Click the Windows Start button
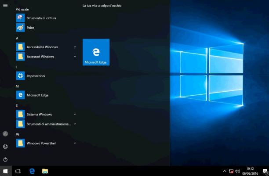This screenshot has height=176, width=269. click(x=5, y=171)
